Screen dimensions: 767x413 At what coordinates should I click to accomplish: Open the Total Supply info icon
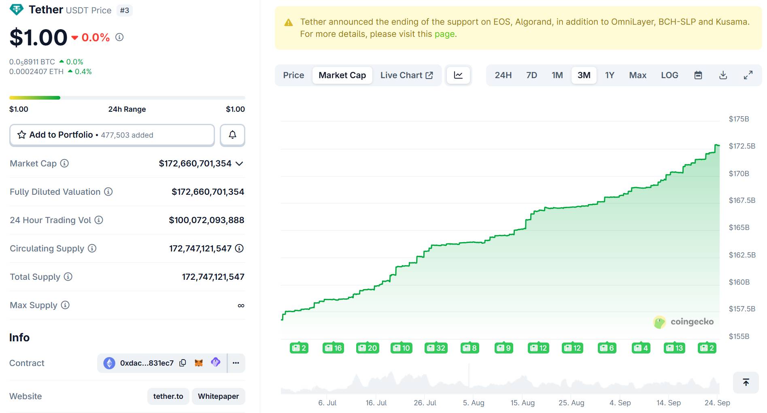68,277
